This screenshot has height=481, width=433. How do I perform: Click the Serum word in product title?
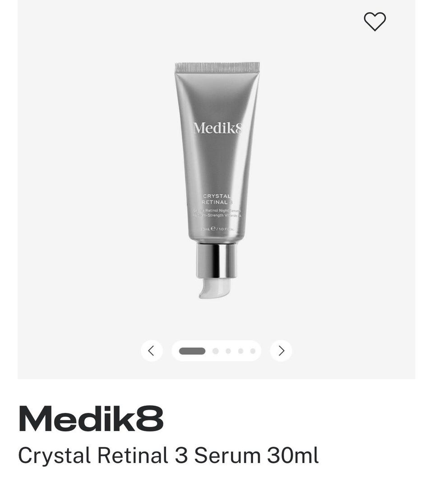[227, 455]
